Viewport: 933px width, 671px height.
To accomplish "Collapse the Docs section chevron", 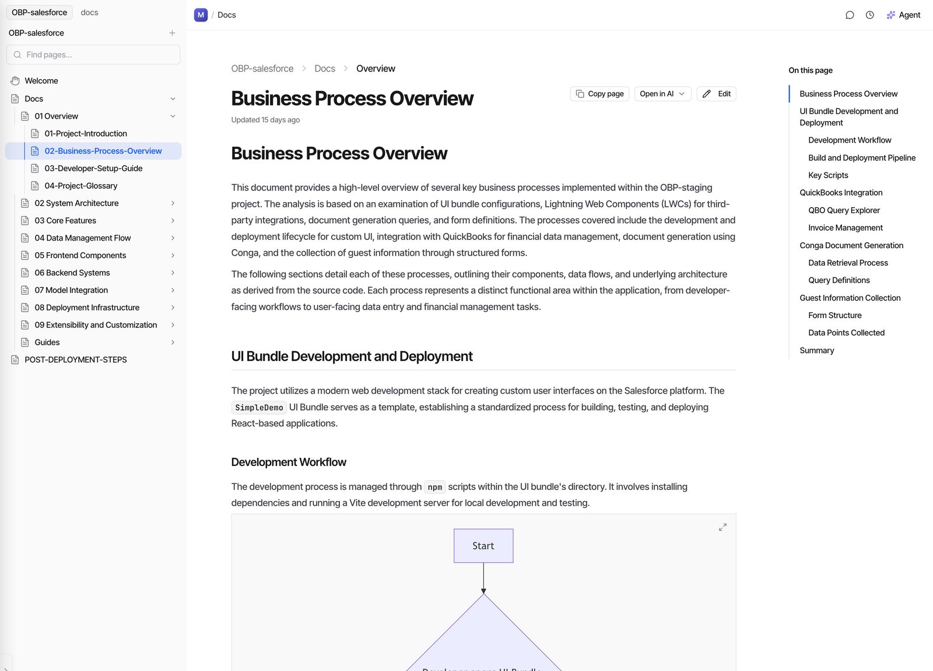I will pyautogui.click(x=173, y=99).
